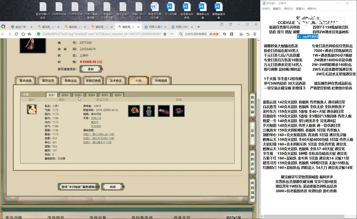Click the blue vest equipment icon
Image resolution: width=357 pixels, height=219 pixels.
pyautogui.click(x=149, y=111)
